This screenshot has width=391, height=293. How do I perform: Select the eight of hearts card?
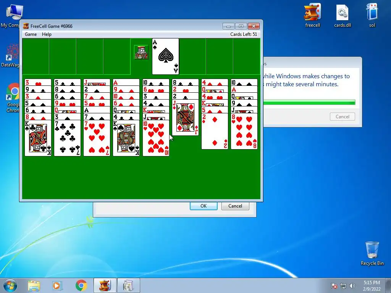click(244, 131)
